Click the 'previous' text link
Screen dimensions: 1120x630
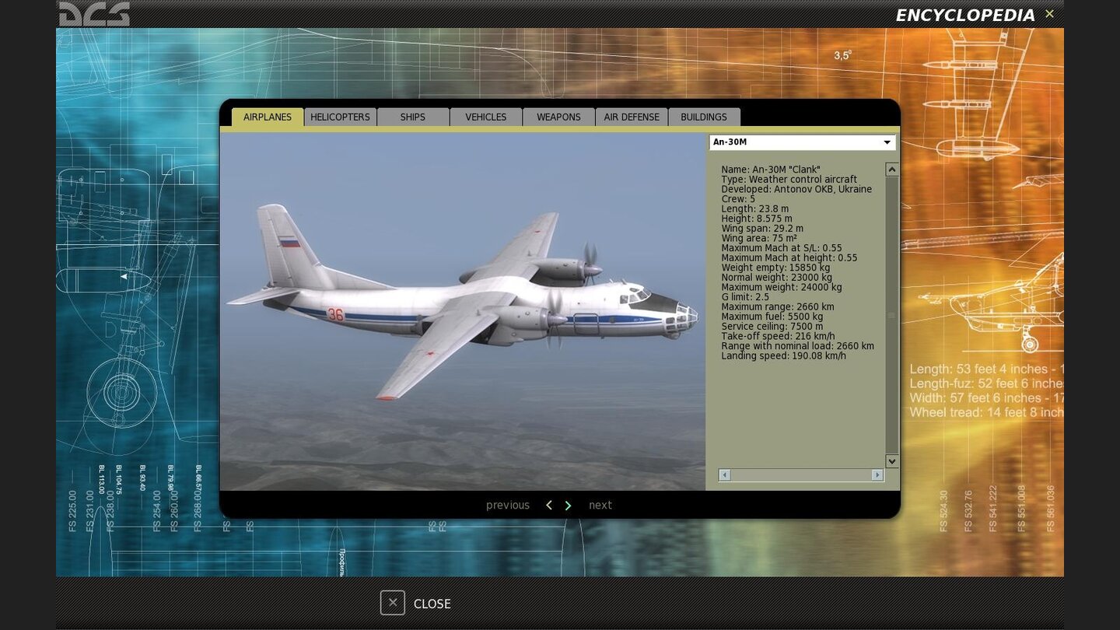click(x=508, y=506)
